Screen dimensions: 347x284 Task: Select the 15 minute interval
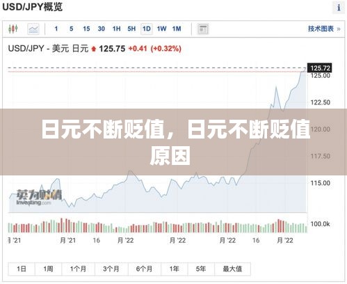click(86, 29)
